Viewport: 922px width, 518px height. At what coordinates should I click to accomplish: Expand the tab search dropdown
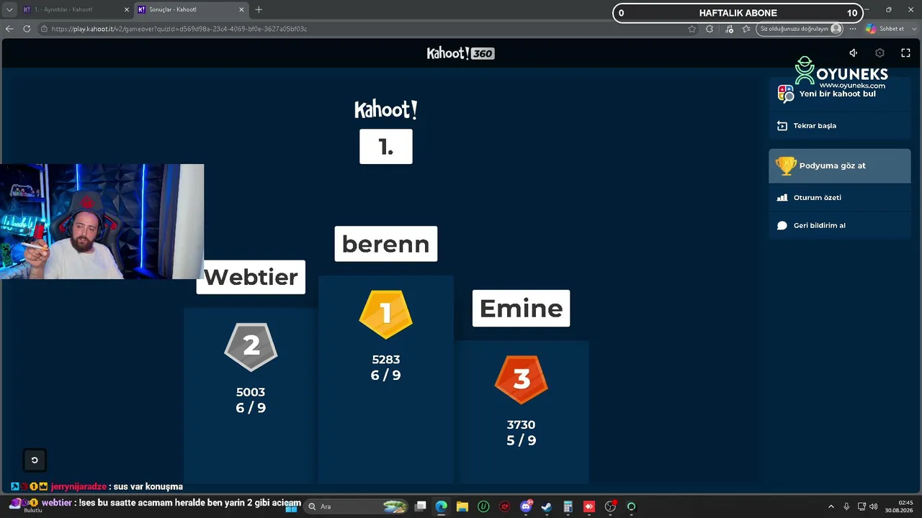point(9,10)
